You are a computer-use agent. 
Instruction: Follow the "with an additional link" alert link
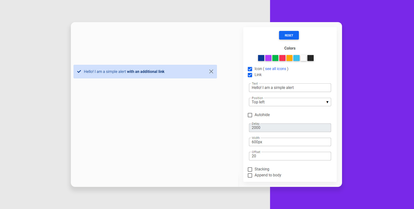point(146,71)
